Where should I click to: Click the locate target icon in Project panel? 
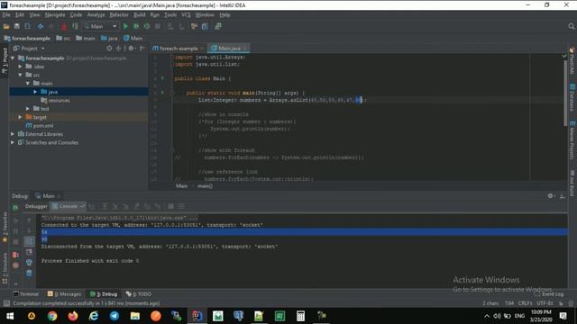point(109,48)
